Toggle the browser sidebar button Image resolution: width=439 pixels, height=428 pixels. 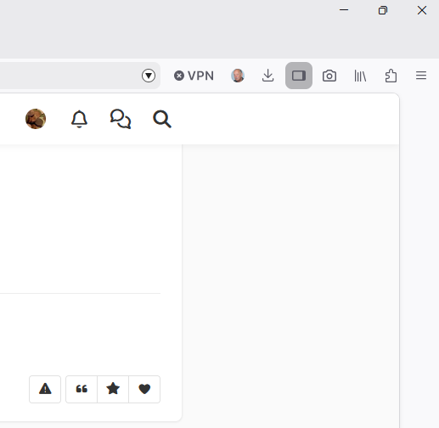[x=299, y=76]
